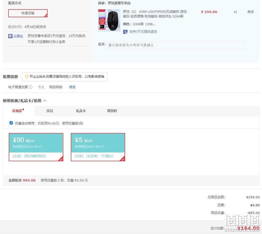The image size is (262, 234).
Task: Click 支持7天无理由退货 link
Action: [143, 31]
